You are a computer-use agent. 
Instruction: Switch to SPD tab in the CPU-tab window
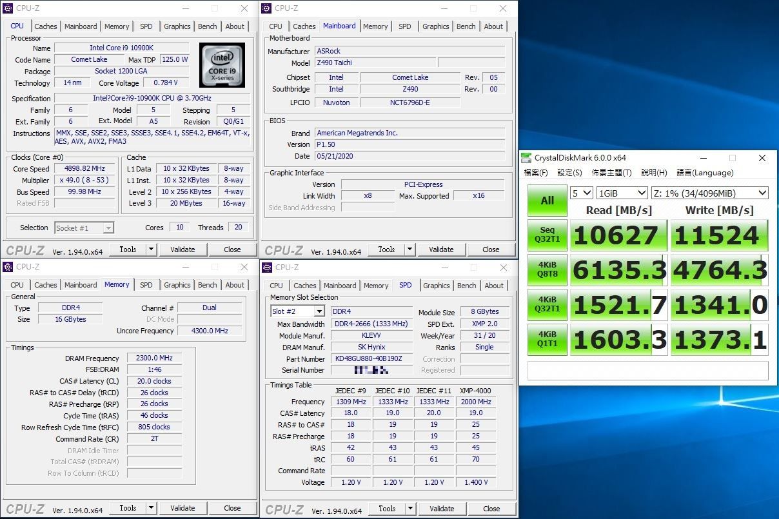(146, 26)
